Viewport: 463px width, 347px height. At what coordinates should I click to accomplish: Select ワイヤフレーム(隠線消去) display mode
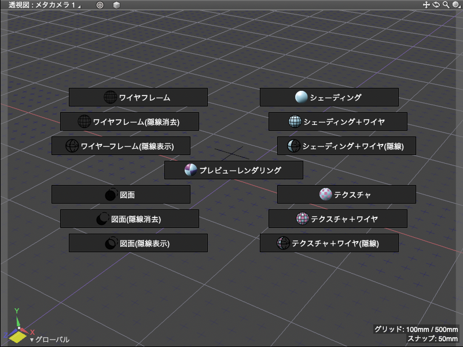129,121
